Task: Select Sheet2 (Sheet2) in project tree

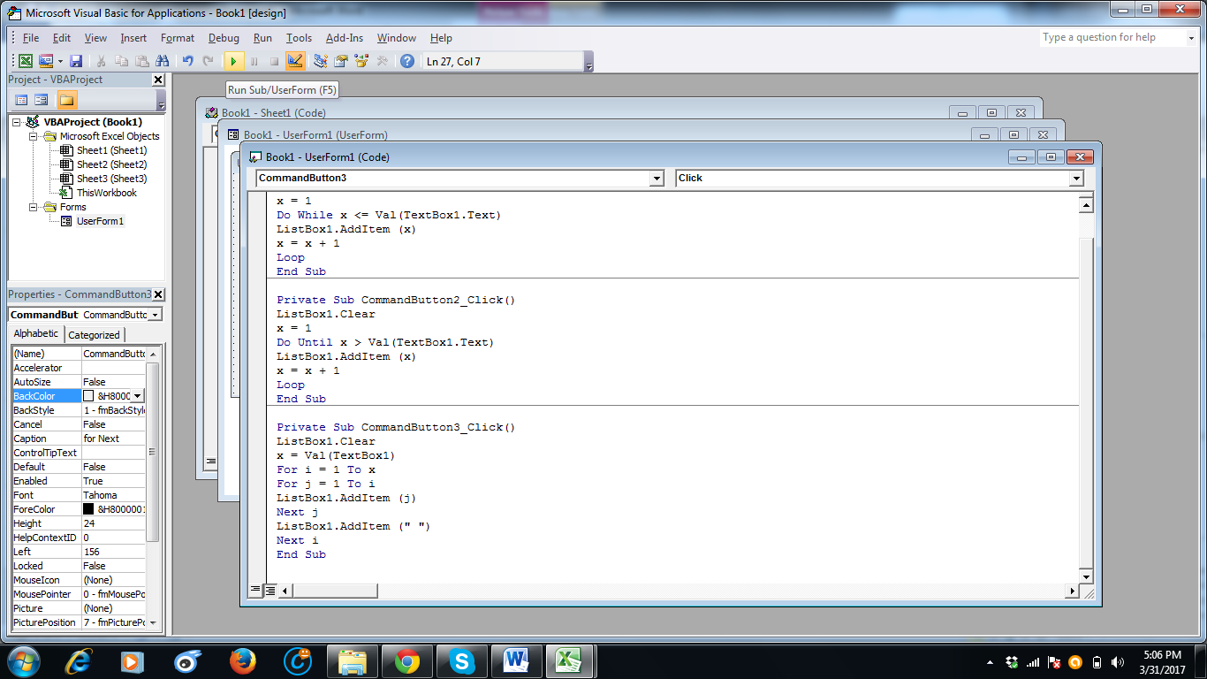Action: (111, 164)
